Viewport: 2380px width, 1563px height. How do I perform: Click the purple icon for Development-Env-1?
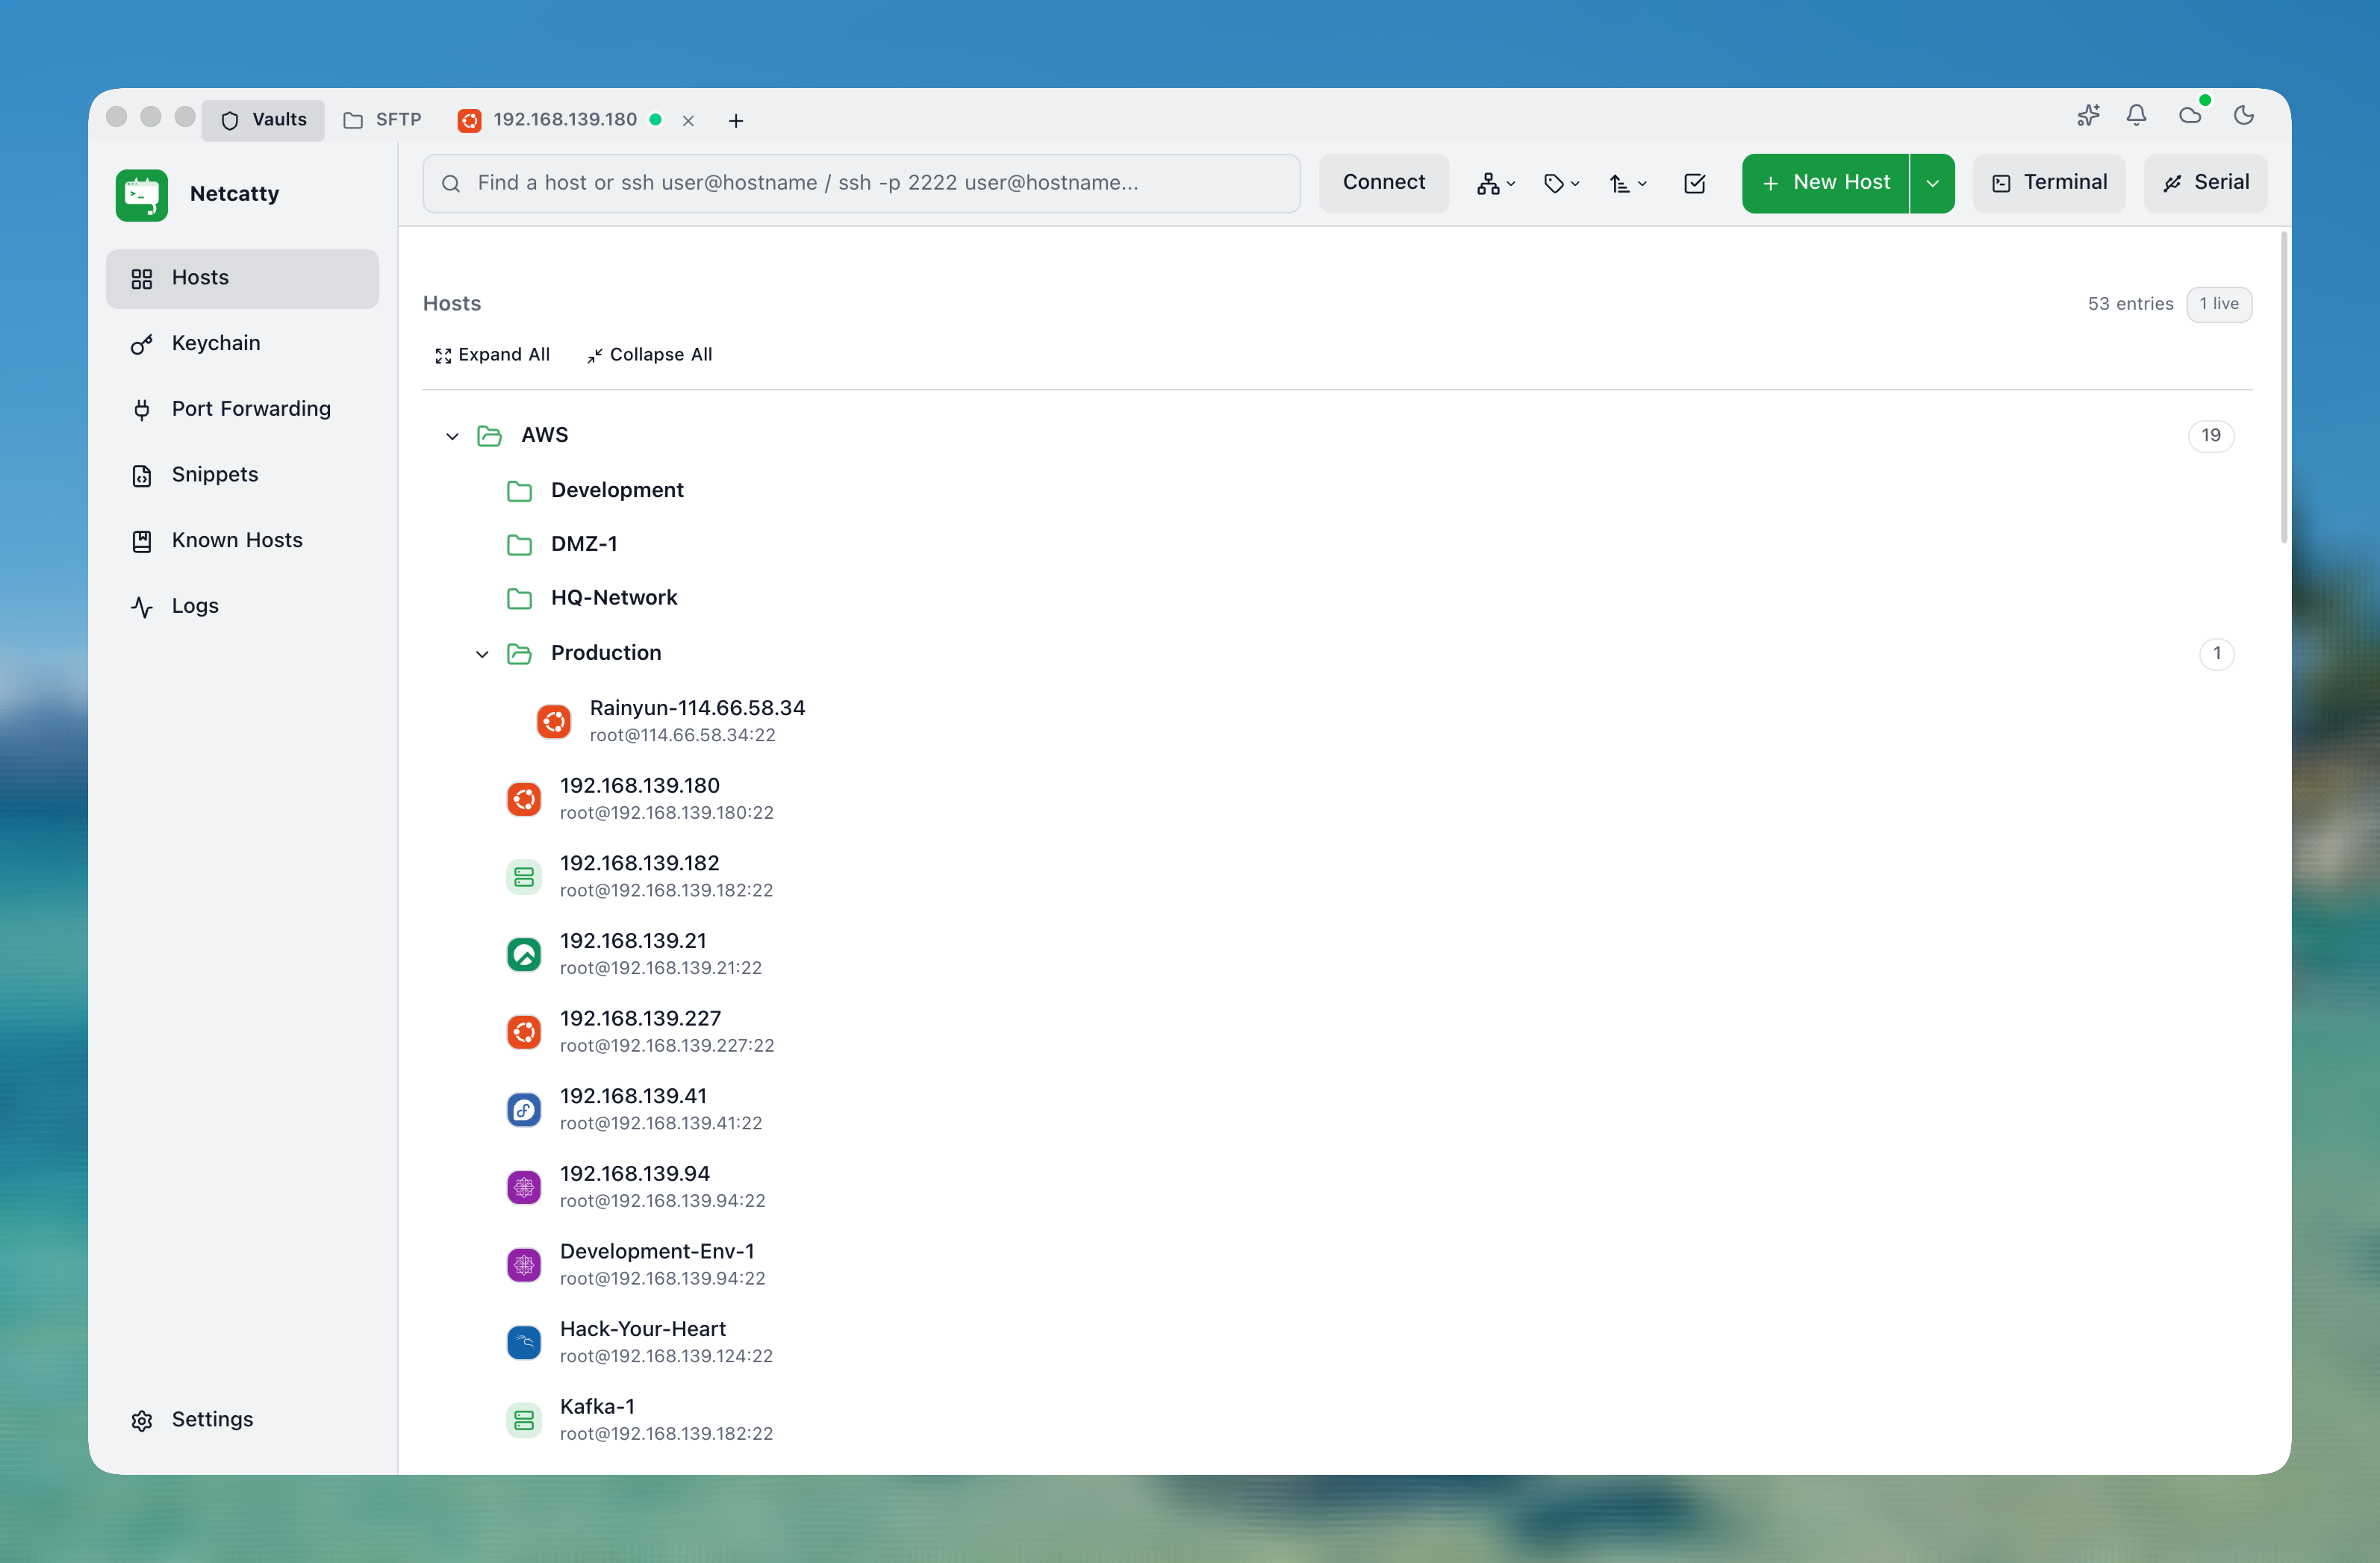(524, 1265)
